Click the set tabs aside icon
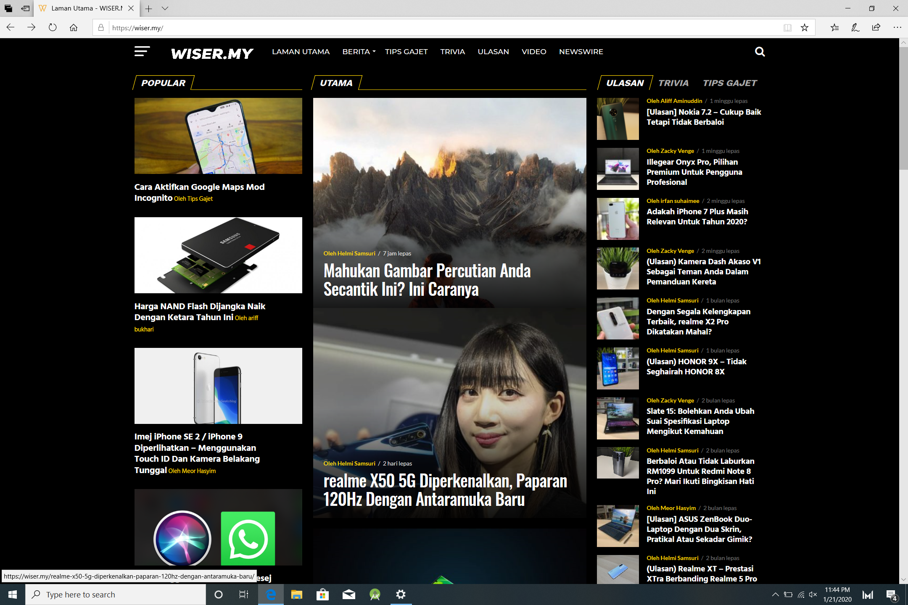This screenshot has height=605, width=908. [x=25, y=8]
